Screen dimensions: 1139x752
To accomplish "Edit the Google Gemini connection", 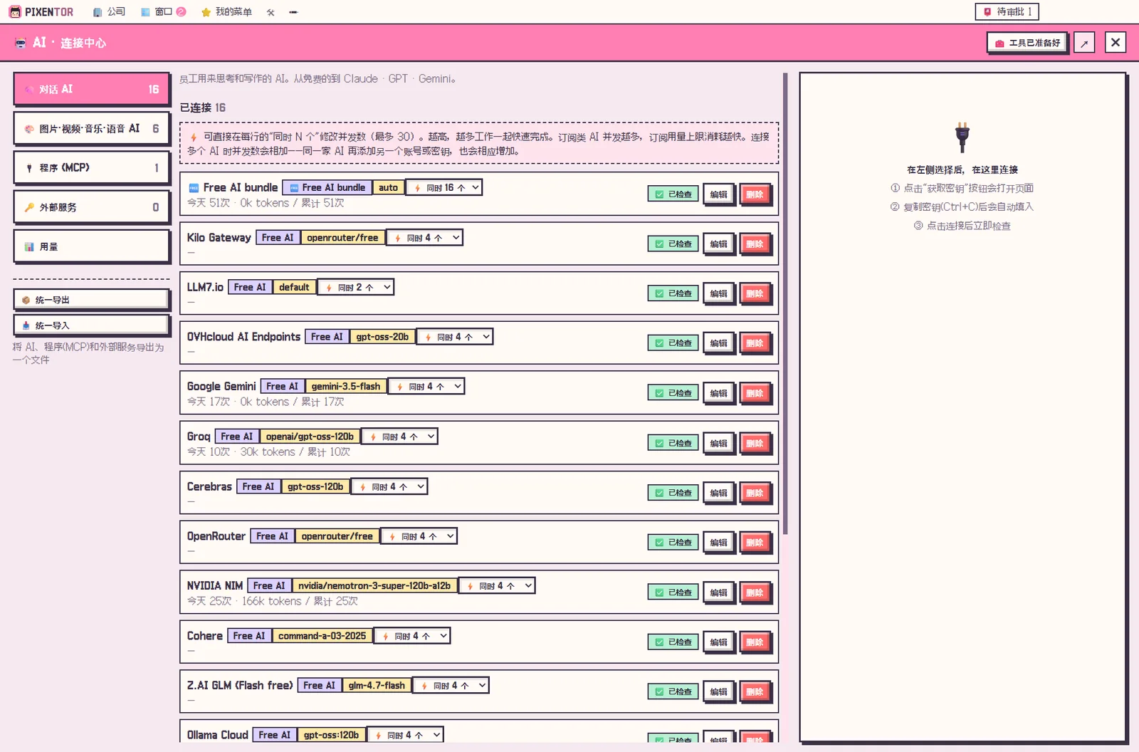I will click(x=719, y=393).
